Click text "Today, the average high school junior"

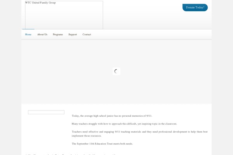(x=92, y=116)
